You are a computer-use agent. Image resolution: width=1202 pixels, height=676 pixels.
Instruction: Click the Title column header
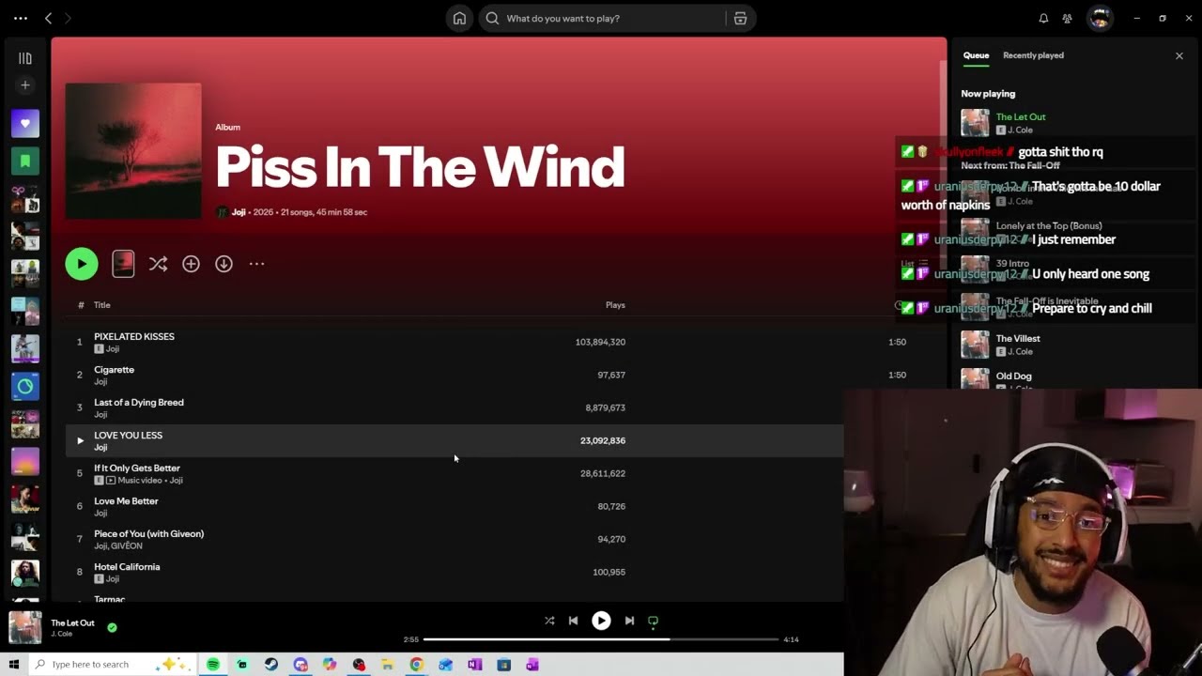(101, 305)
